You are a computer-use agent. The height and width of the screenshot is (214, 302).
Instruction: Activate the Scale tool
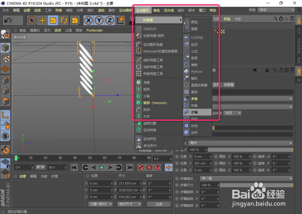(53, 20)
